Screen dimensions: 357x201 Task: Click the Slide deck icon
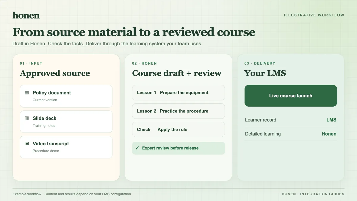[27, 118]
